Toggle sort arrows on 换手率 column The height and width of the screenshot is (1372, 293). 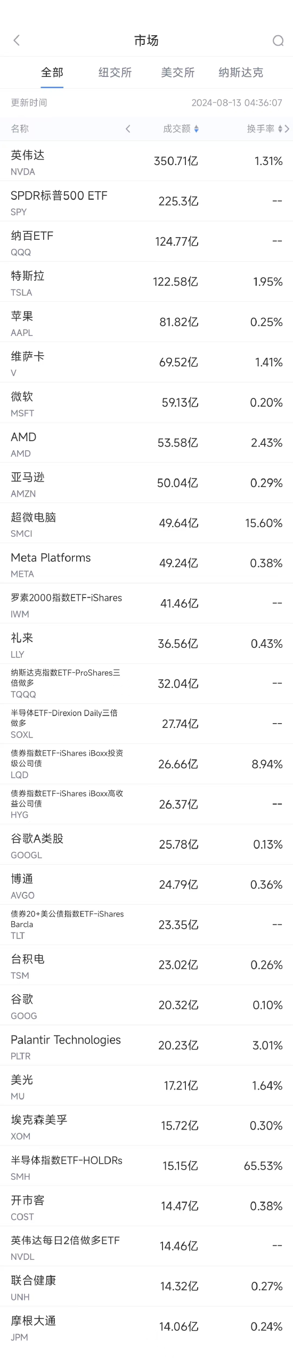point(280,129)
